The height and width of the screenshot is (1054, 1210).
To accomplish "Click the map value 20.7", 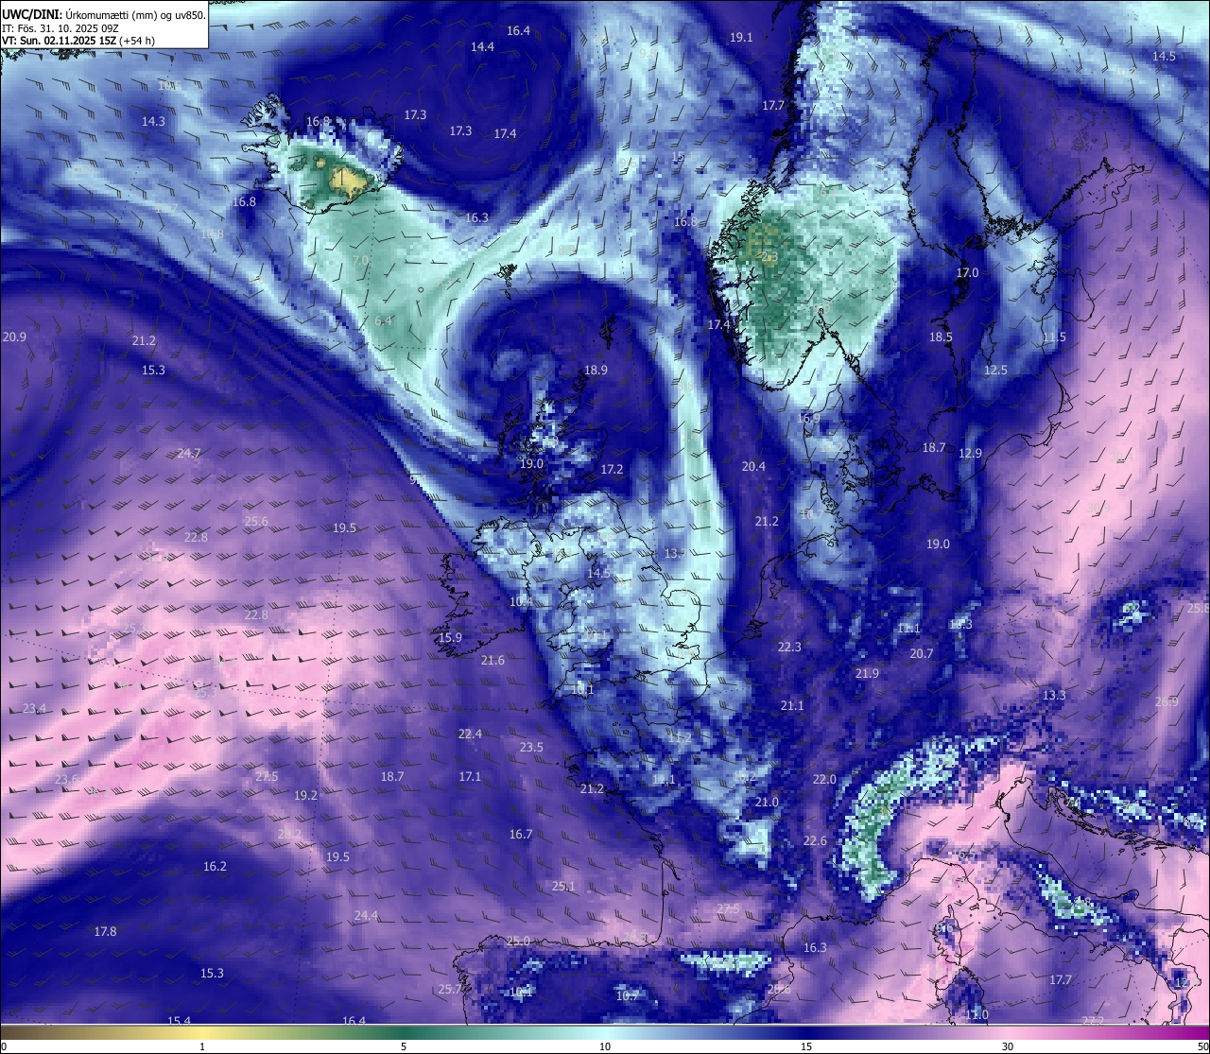I will tap(921, 653).
